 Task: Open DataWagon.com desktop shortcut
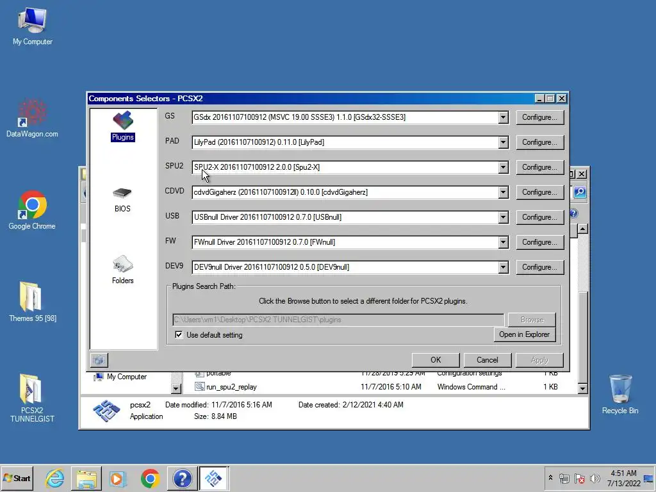coord(32,119)
